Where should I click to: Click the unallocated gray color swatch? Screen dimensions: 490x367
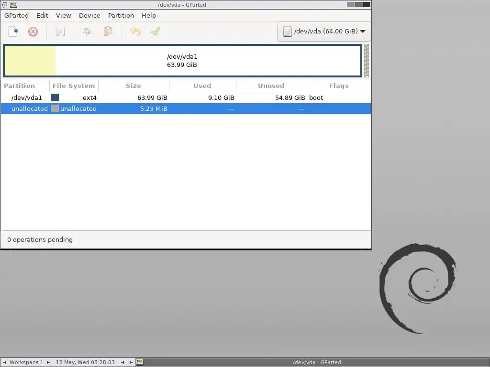[55, 108]
